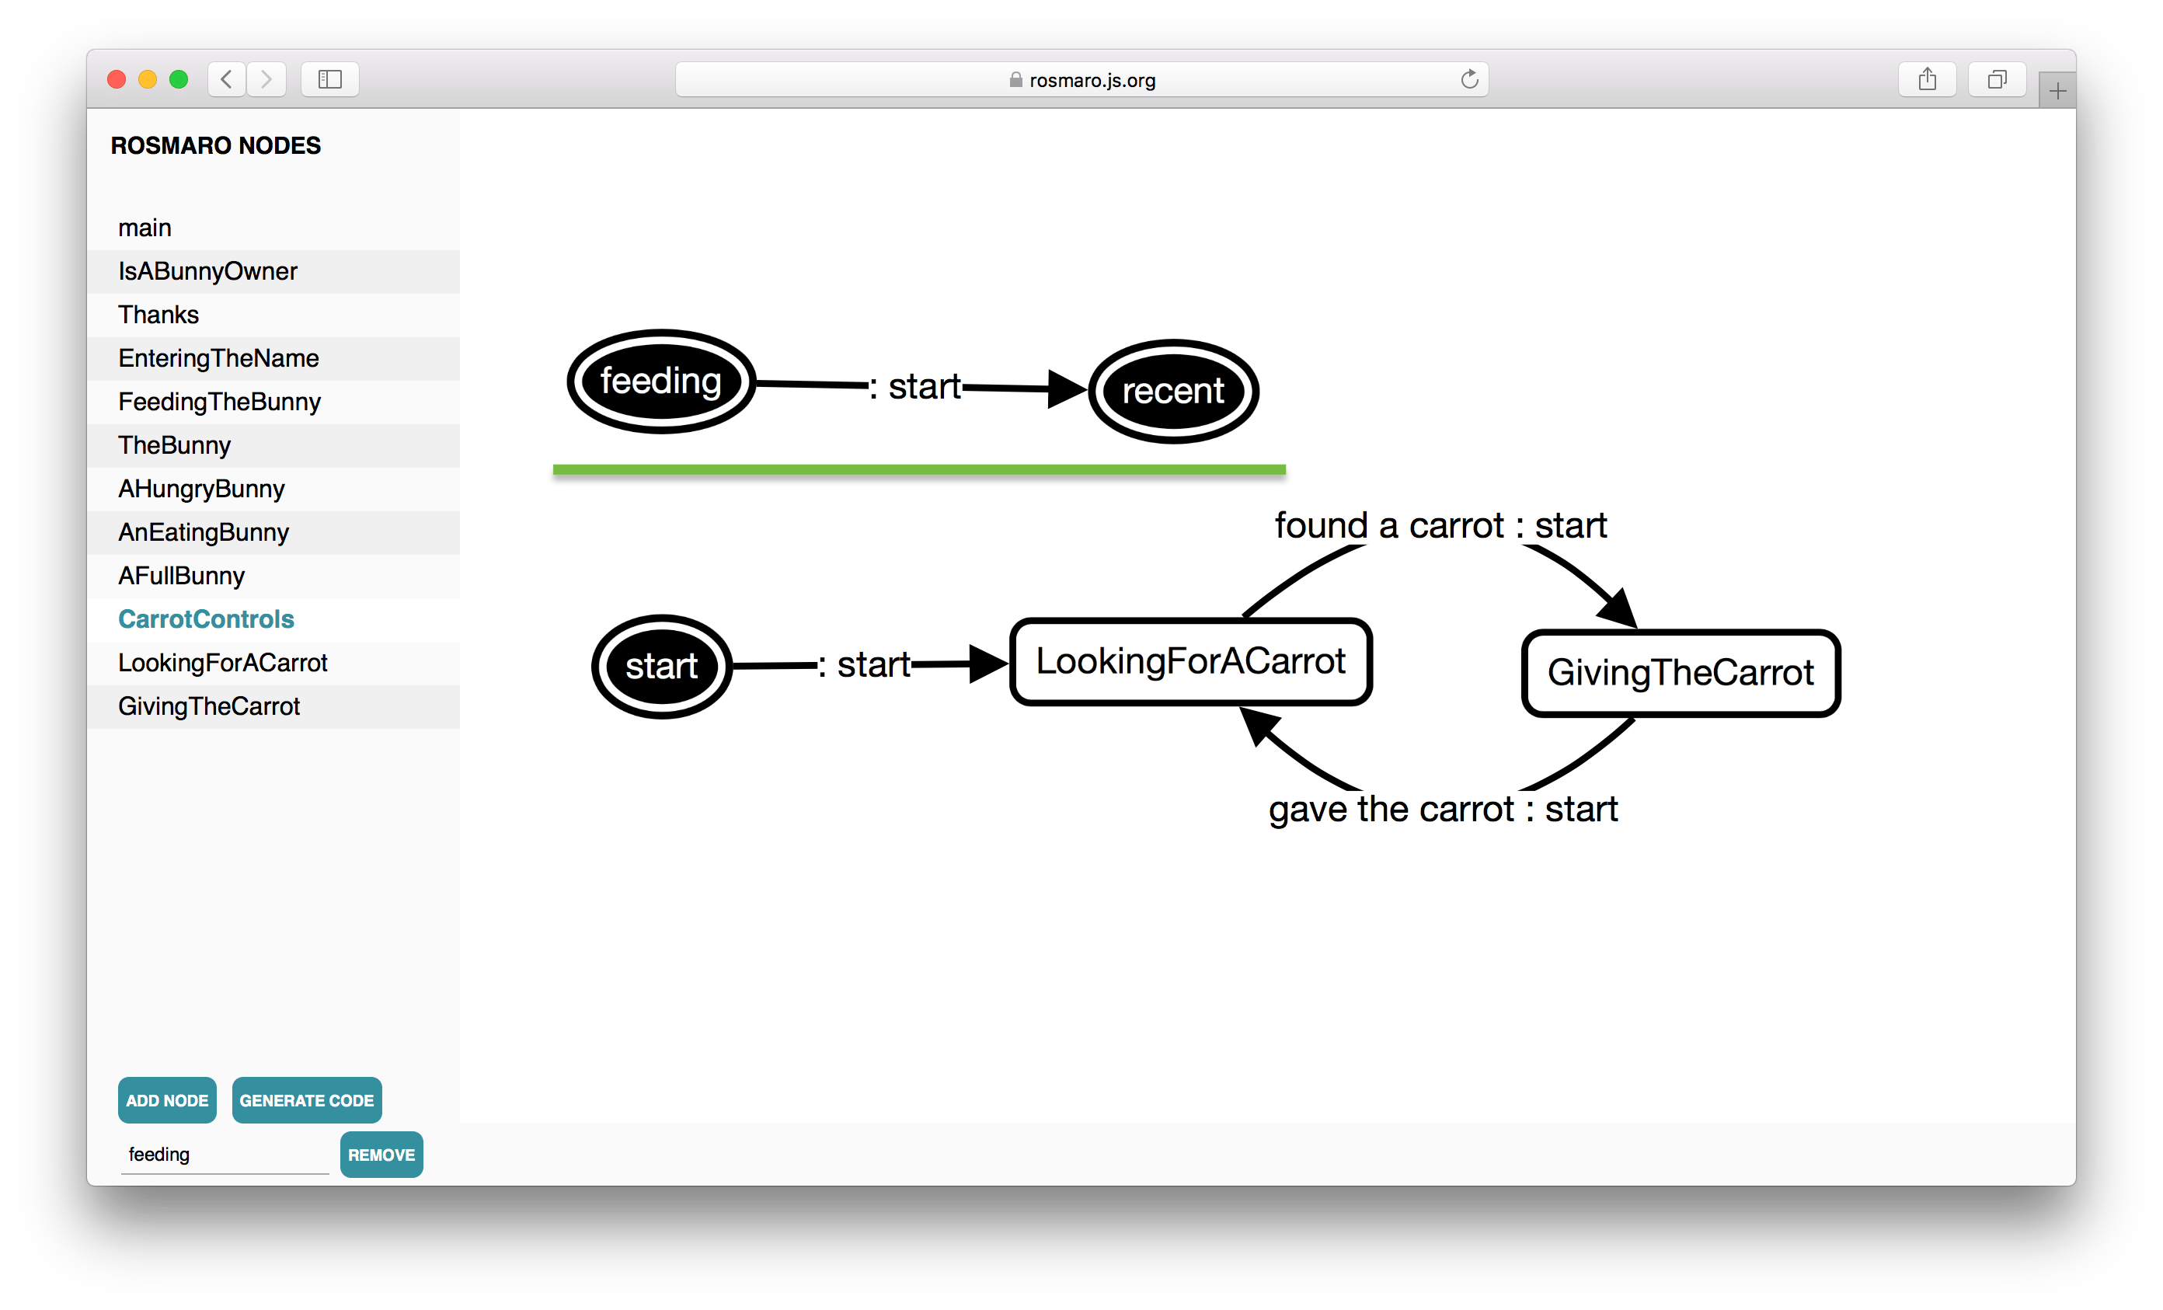Viewport: 2163px width, 1310px height.
Task: Select the IsABunnyOwner node
Action: point(273,271)
